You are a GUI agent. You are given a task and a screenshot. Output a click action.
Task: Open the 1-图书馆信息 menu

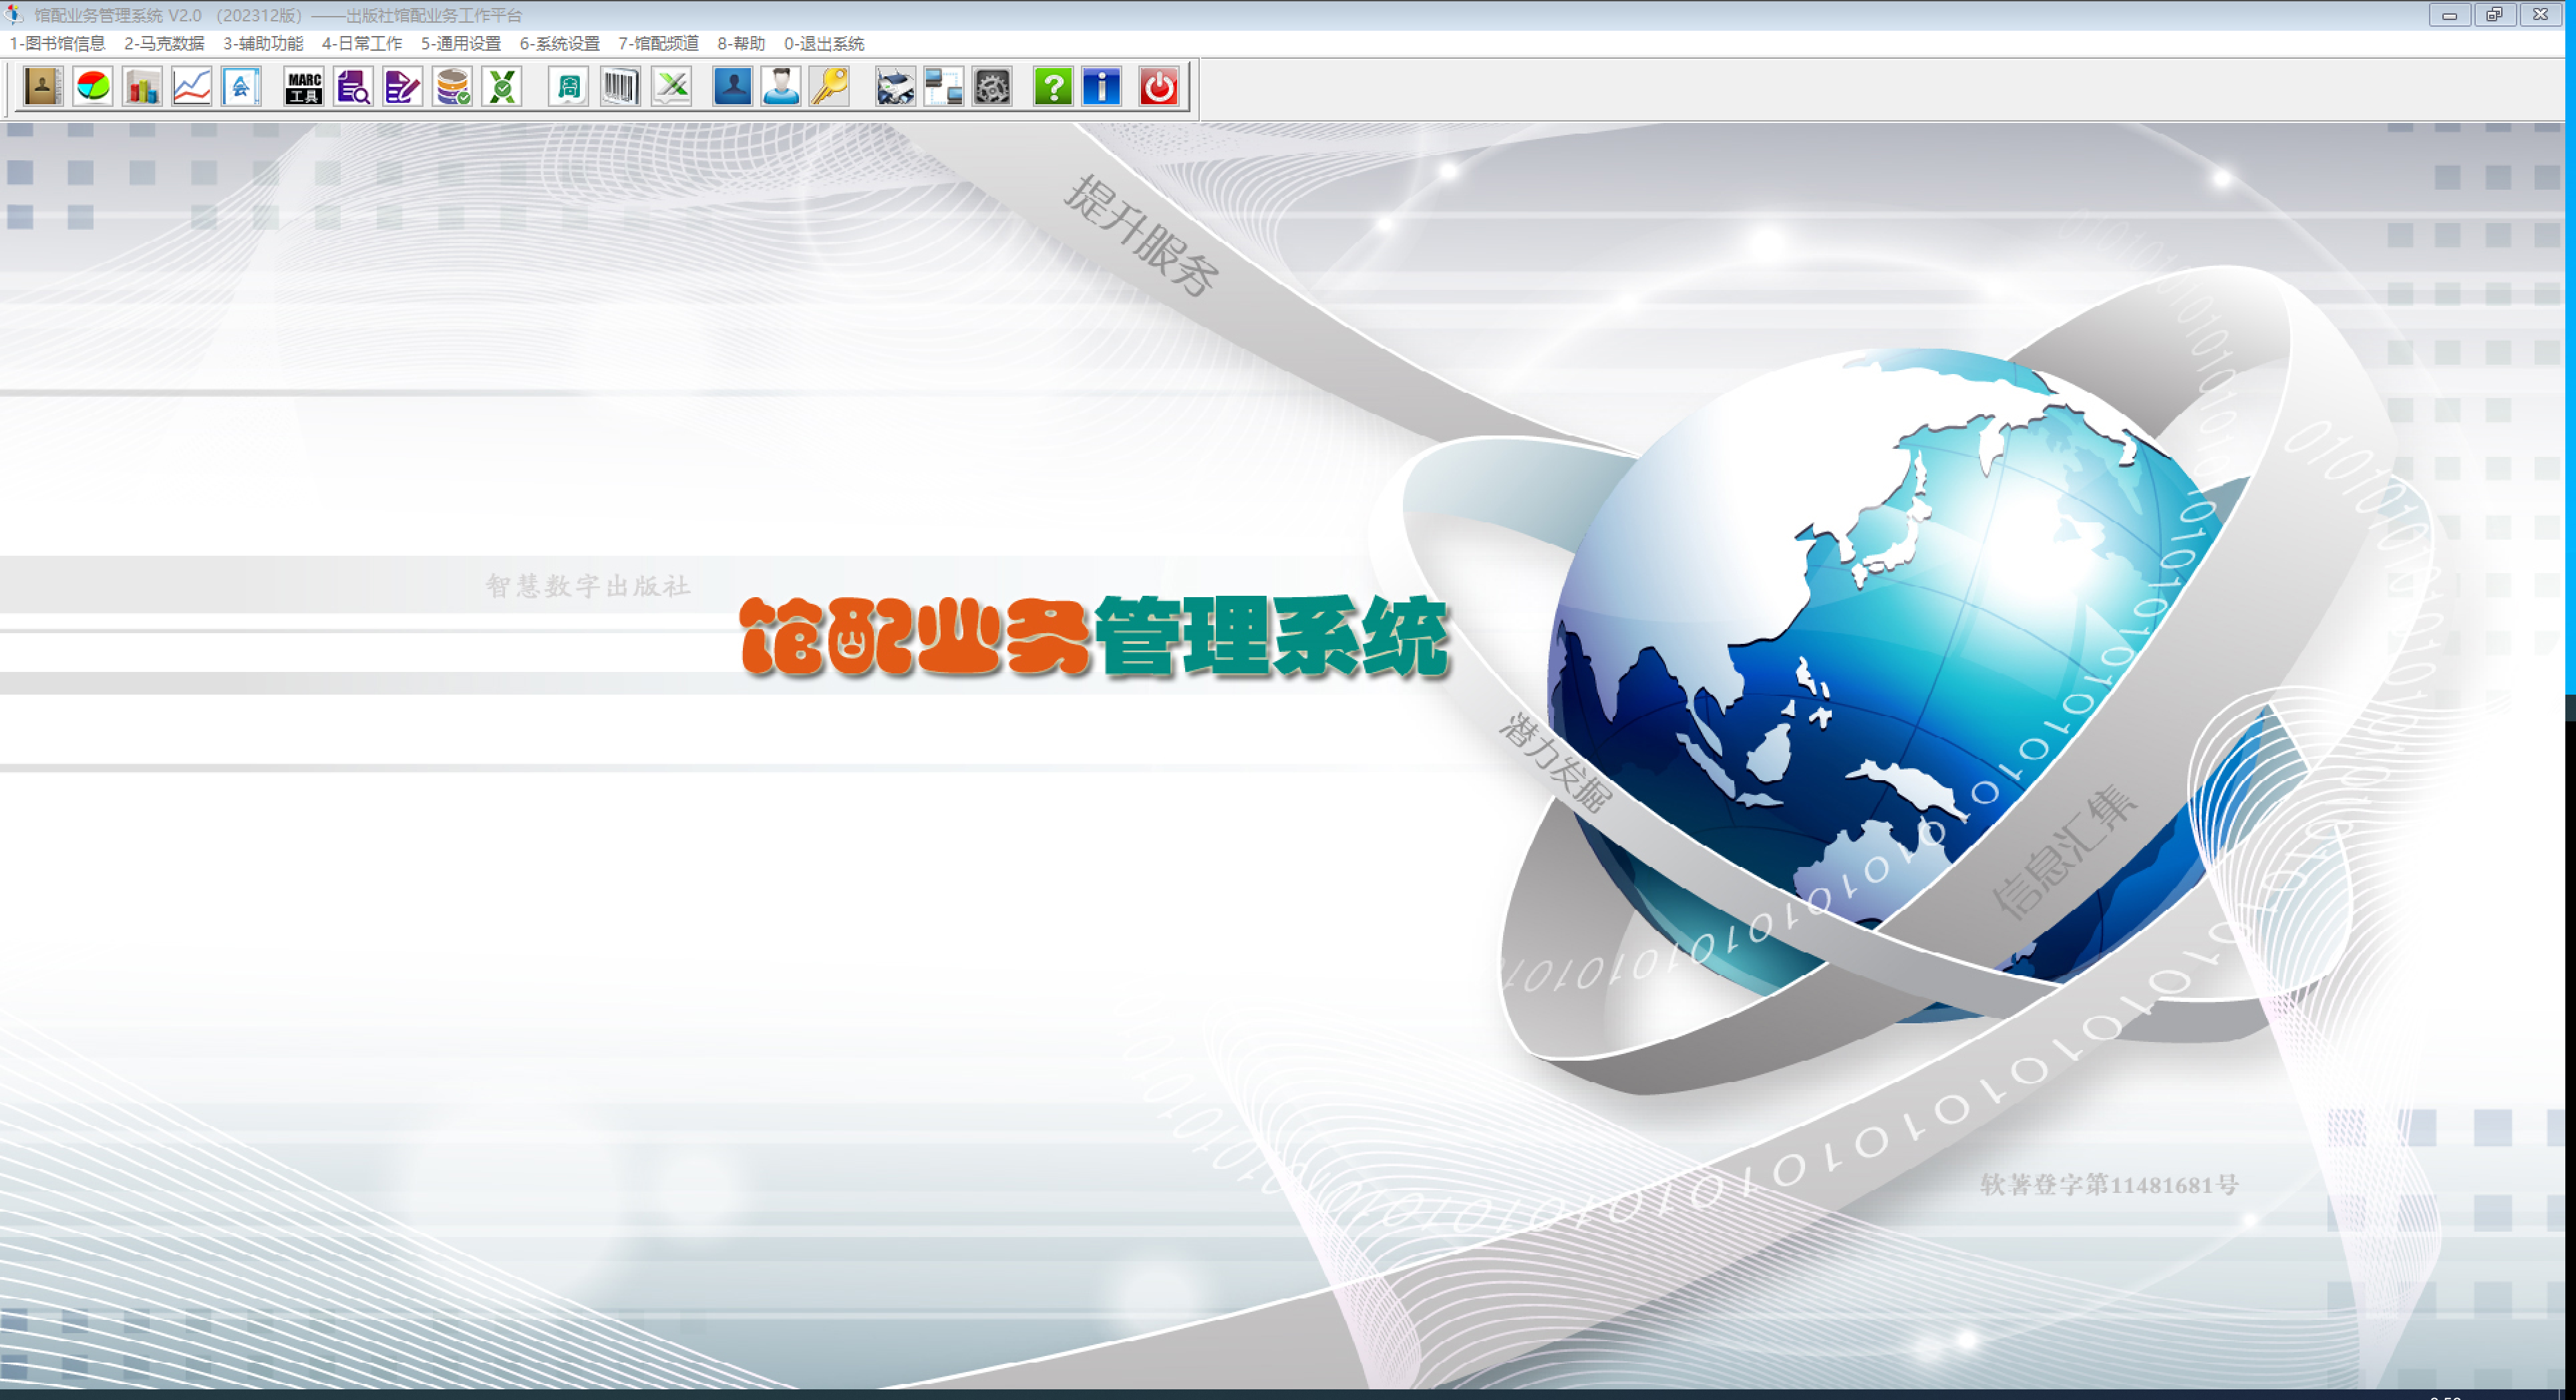[57, 43]
